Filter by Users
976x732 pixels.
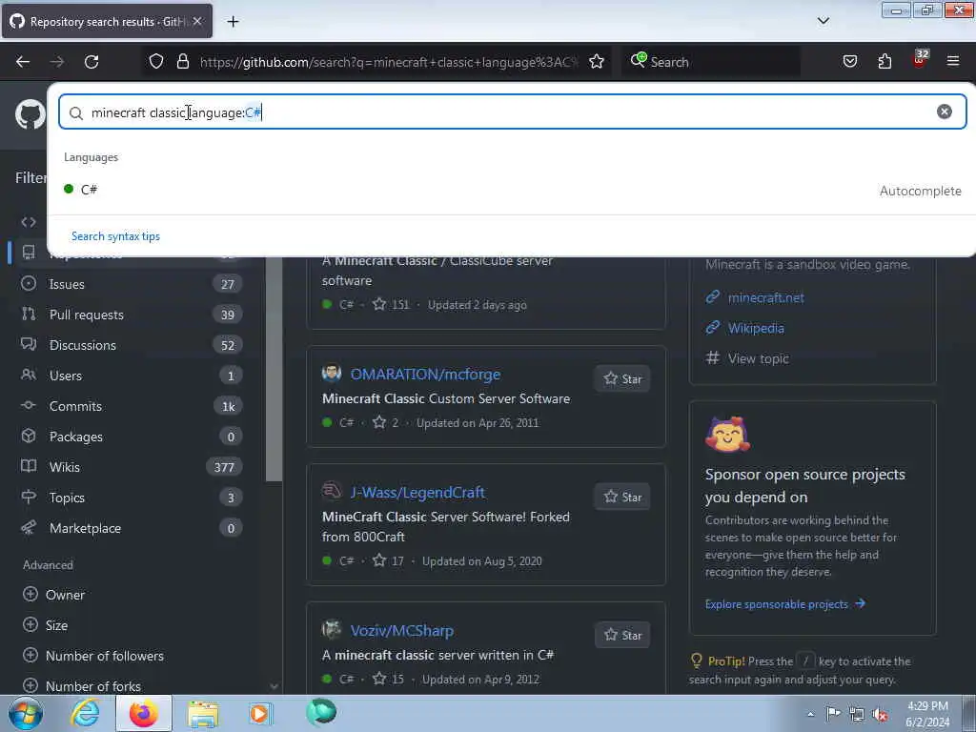(131, 376)
